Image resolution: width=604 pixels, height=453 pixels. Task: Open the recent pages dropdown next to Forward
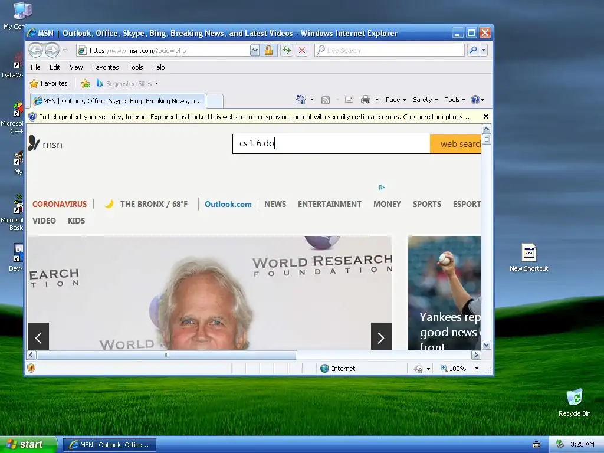pyautogui.click(x=65, y=51)
